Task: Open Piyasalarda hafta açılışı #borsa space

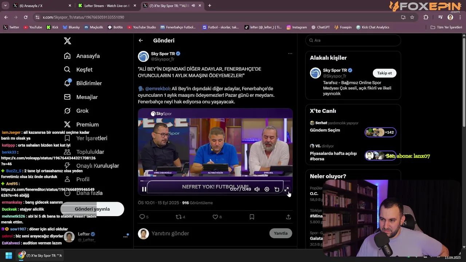Action: (333, 156)
